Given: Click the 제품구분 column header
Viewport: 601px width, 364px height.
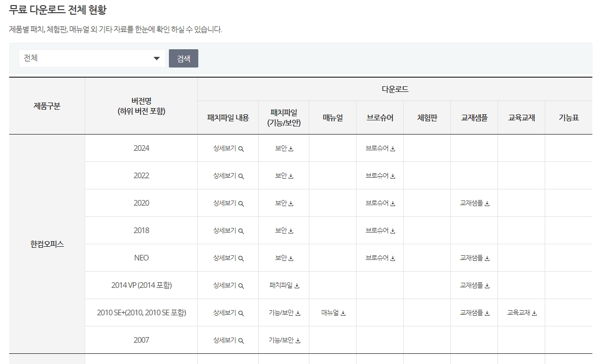Looking at the screenshot, I should point(47,106).
